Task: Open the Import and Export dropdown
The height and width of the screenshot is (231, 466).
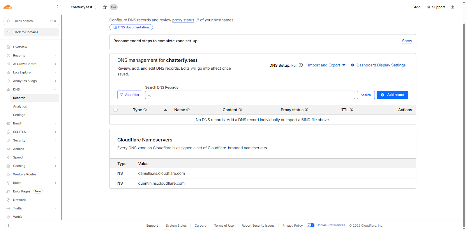Action: click(x=327, y=65)
